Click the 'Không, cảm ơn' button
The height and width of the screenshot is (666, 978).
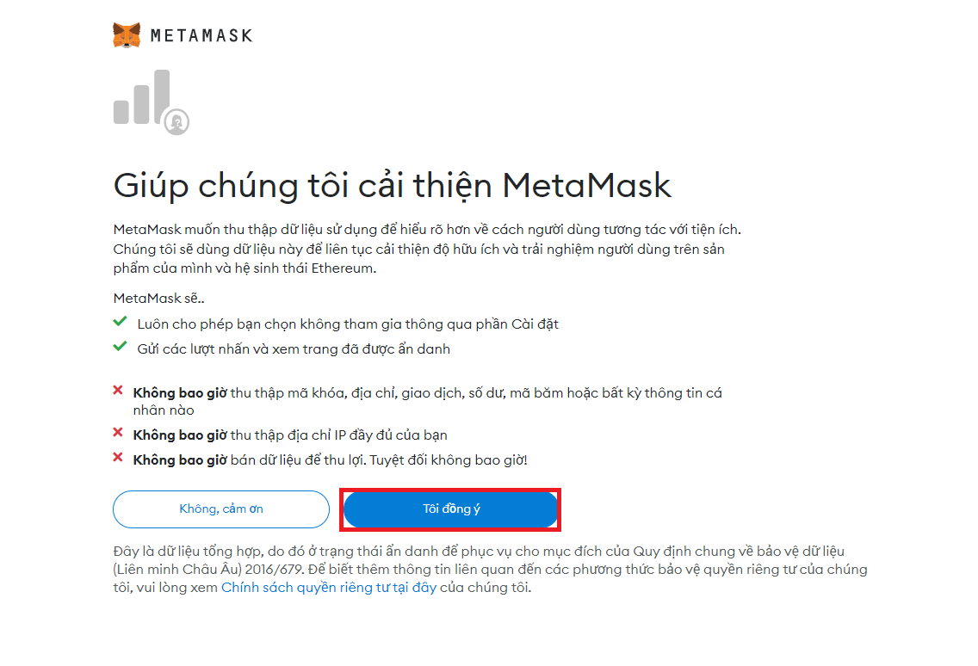point(220,509)
